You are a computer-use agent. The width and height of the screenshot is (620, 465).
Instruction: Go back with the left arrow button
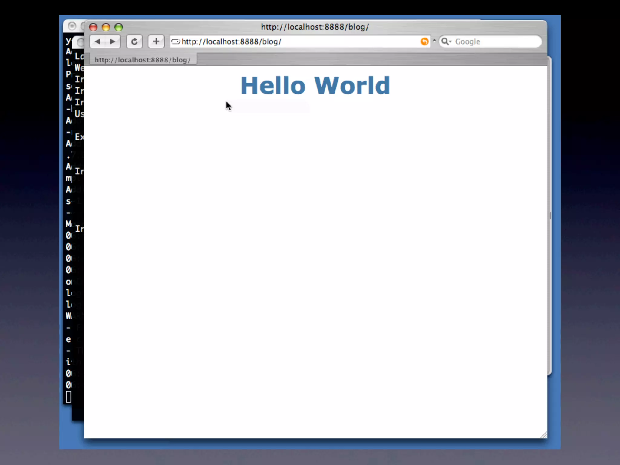coord(97,41)
